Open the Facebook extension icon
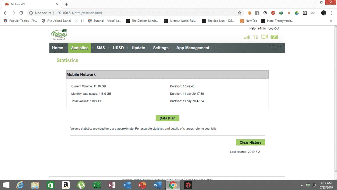Screen dimensions: 337x190 pyautogui.click(x=257, y=13)
